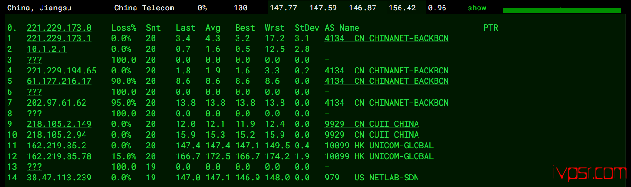Select the China Telecom row label
631x187 pixels.
pos(144,8)
